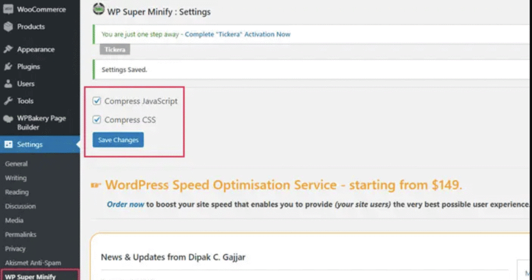Click the Appearance paintbrush icon
The image size is (532, 280).
click(8, 49)
